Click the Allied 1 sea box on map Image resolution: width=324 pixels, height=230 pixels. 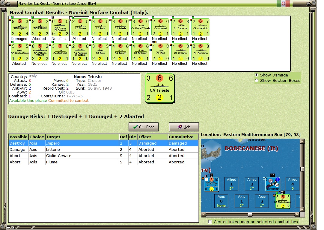click(x=231, y=184)
